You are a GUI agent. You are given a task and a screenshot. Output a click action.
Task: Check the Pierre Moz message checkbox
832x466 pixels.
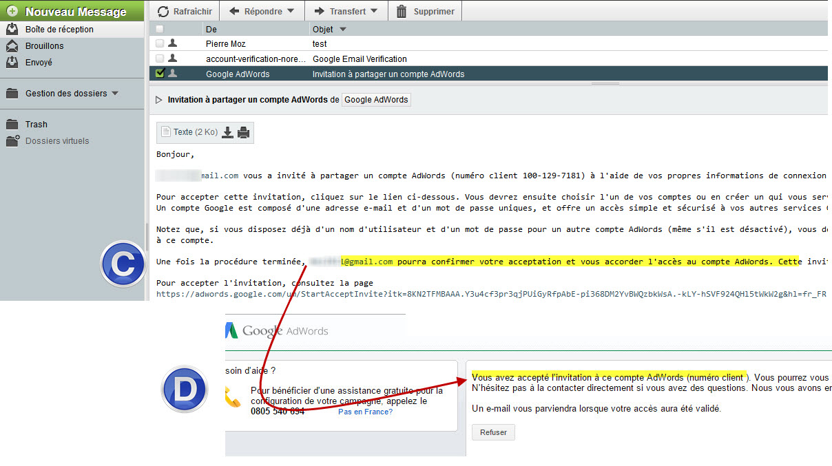[x=160, y=44]
